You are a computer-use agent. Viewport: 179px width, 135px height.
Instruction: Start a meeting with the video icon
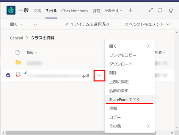tap(171, 10)
